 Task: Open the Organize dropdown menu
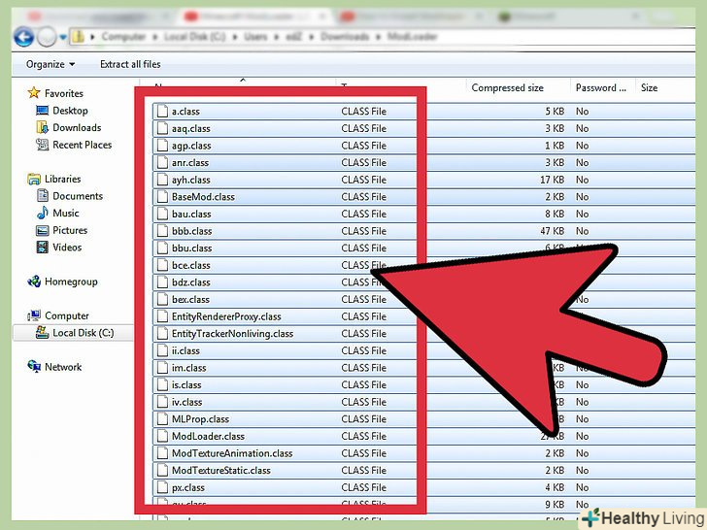click(x=49, y=64)
